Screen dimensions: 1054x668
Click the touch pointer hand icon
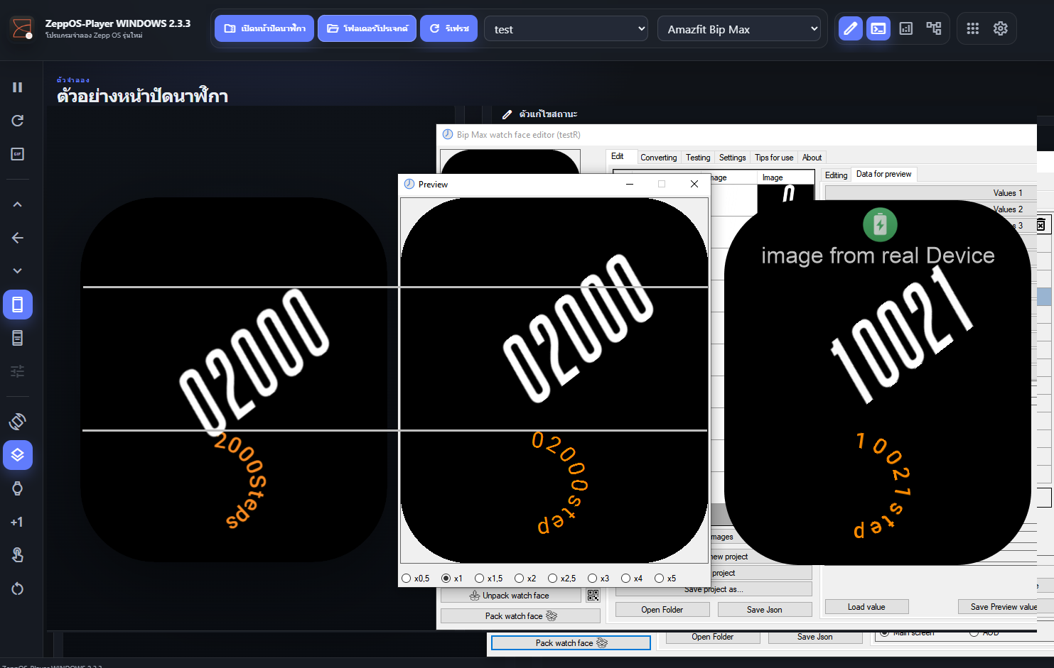[x=18, y=555]
